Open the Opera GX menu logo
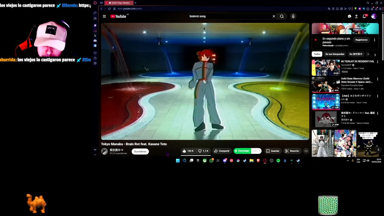Viewport: 384px width, 216px height. coord(95,3)
